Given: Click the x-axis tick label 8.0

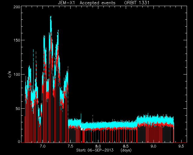Looking at the screenshot, I should point(98,146).
